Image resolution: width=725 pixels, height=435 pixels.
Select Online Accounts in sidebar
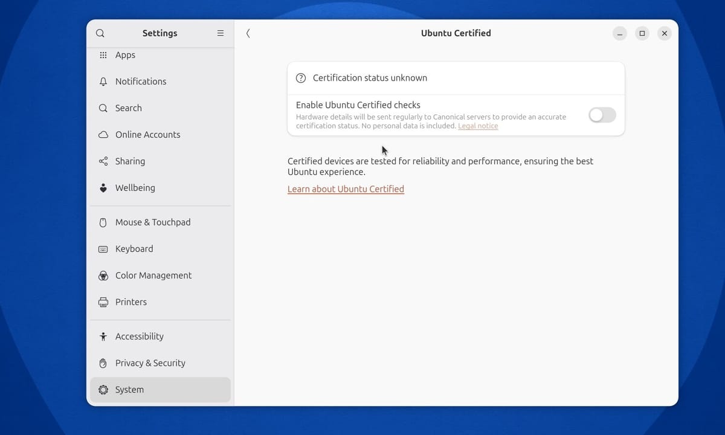(x=160, y=135)
